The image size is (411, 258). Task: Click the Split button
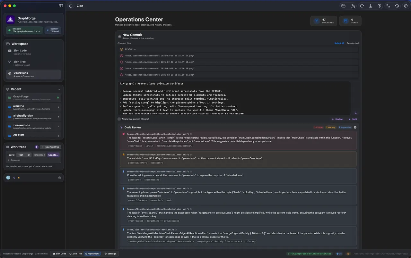tap(353, 119)
